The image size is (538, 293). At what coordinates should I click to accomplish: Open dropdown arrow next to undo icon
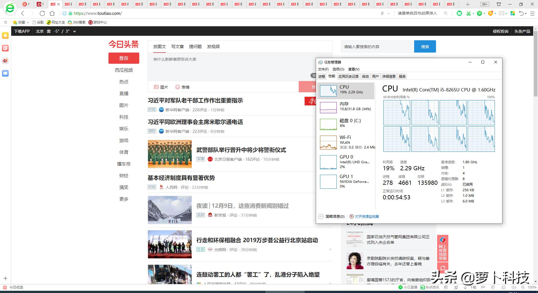526,13
